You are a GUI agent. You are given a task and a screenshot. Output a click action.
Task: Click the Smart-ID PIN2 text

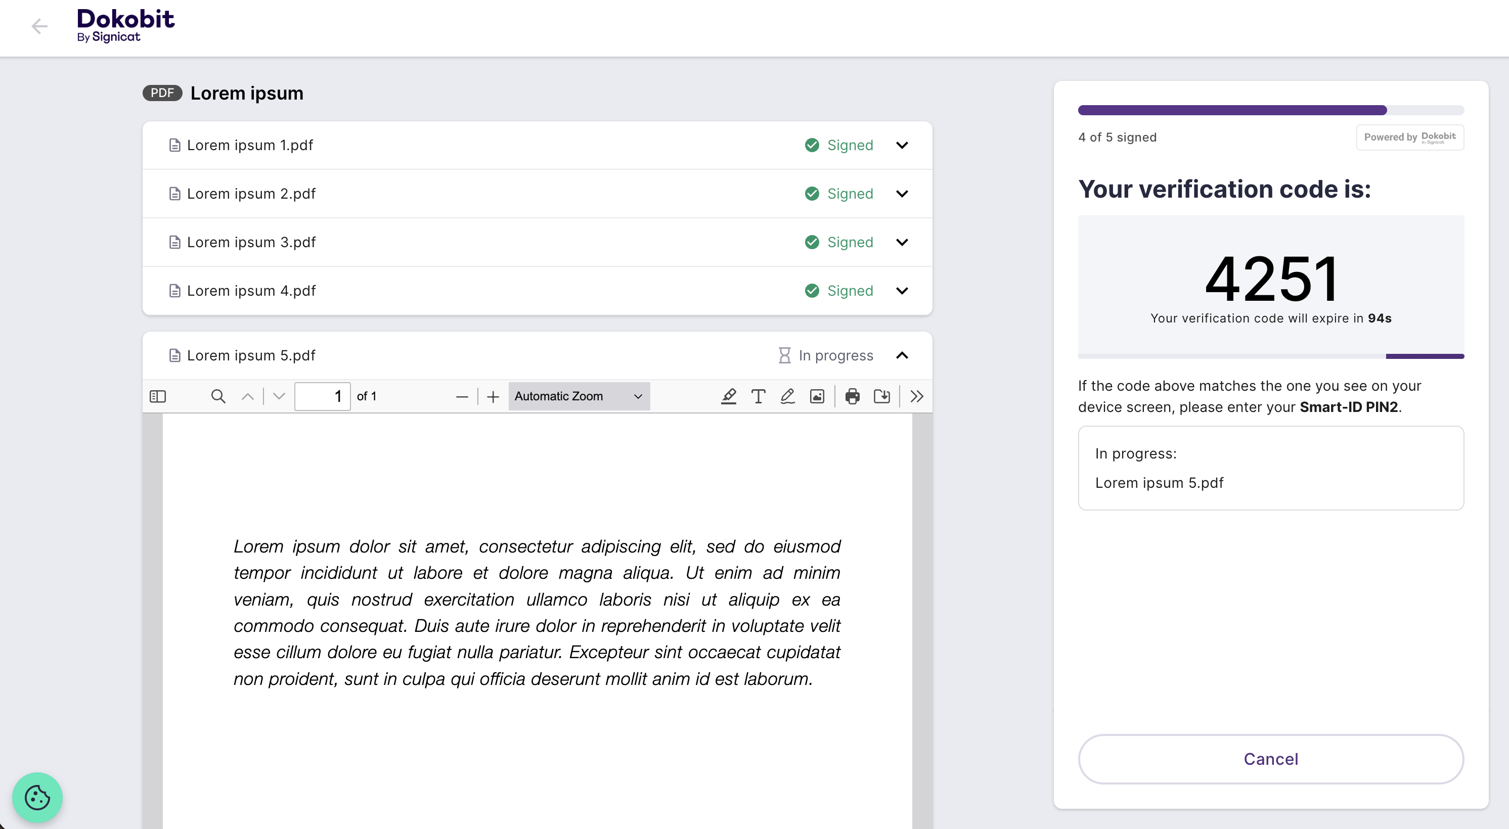(1349, 407)
